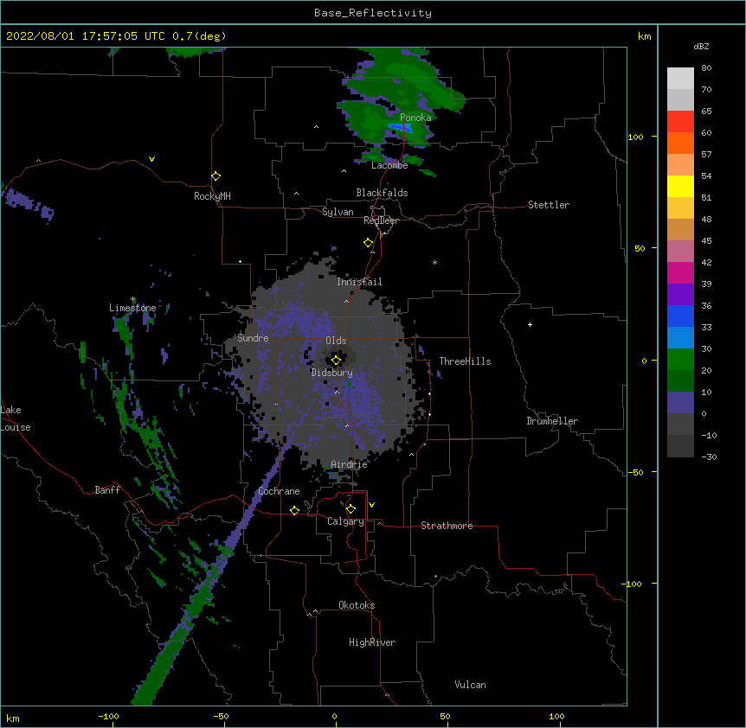The height and width of the screenshot is (728, 746).
Task: Click the Base_Reflectivity title
Action: [x=373, y=13]
